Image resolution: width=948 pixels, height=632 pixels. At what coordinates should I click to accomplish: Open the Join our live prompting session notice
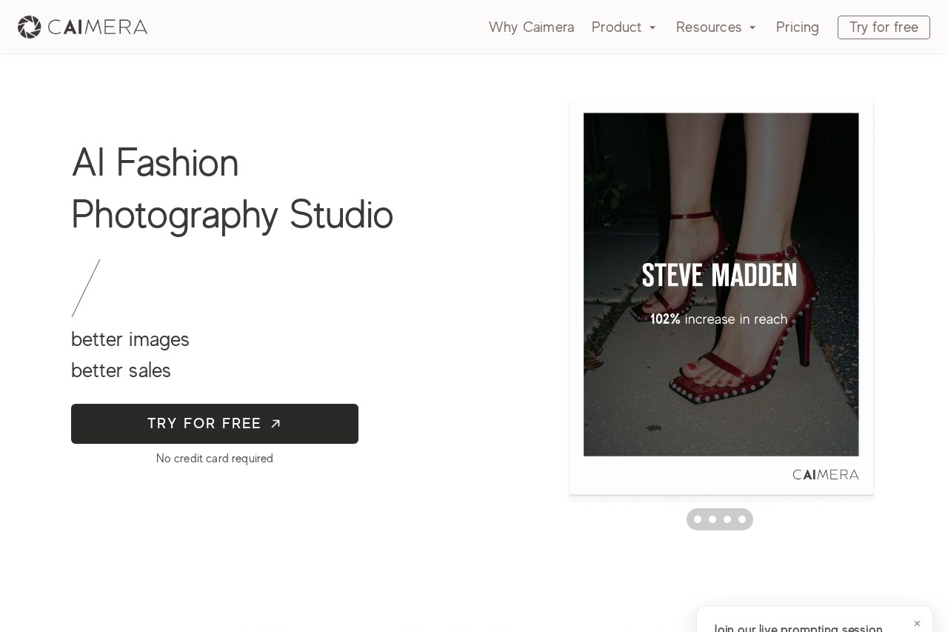798,628
